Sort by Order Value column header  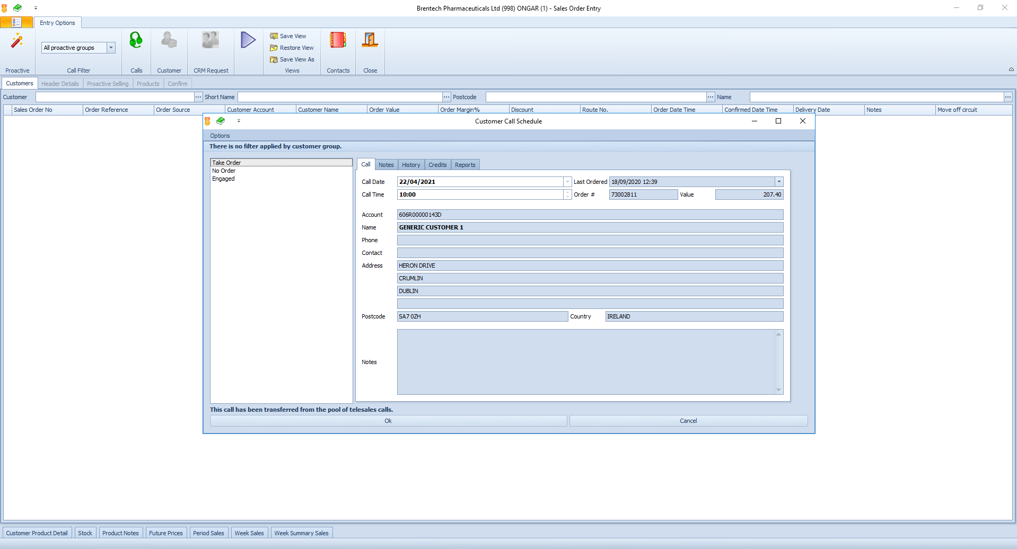point(402,110)
